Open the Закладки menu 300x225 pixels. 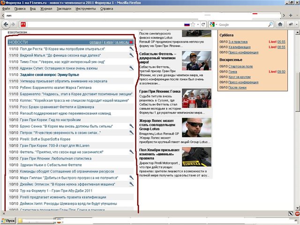tap(64, 8)
